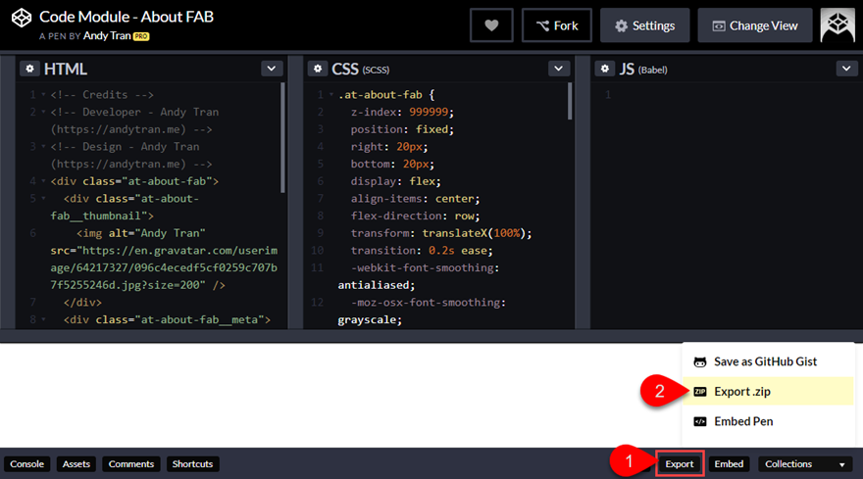Expand the HTML panel dropdown chevron
The image size is (863, 479).
272,69
